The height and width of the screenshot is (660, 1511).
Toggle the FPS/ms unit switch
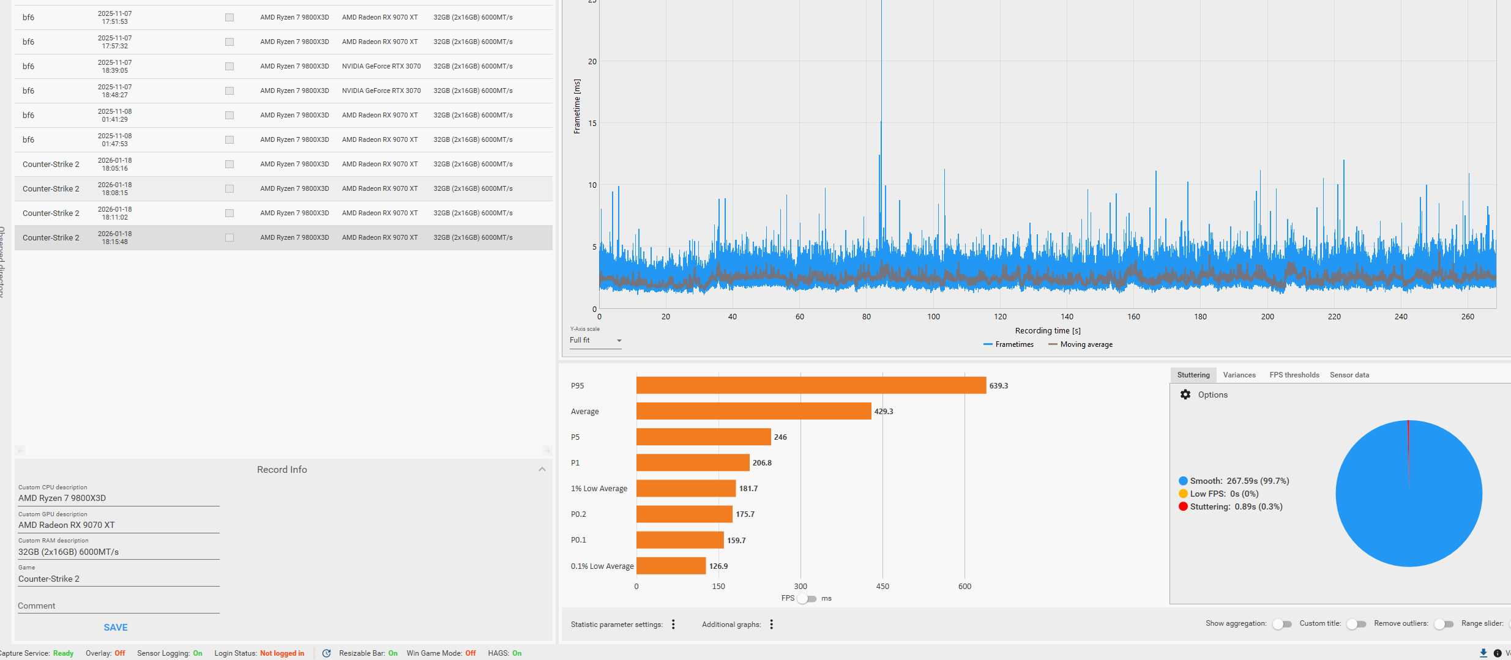coord(807,598)
